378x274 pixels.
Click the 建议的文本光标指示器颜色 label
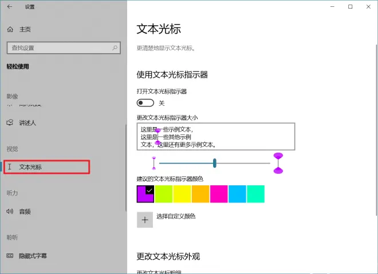click(170, 179)
